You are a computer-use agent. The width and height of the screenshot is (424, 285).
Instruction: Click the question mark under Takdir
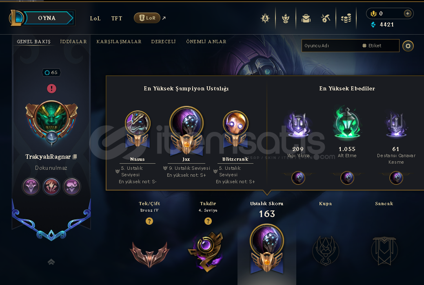point(208,221)
